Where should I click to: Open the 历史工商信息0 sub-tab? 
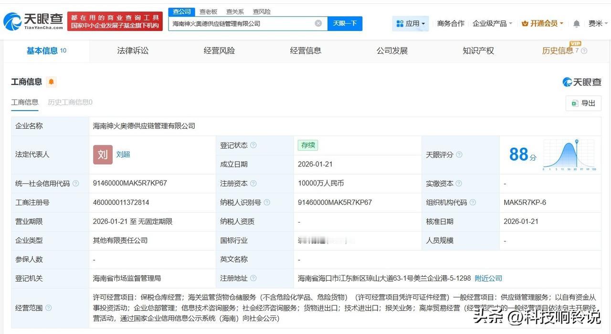tap(69, 102)
